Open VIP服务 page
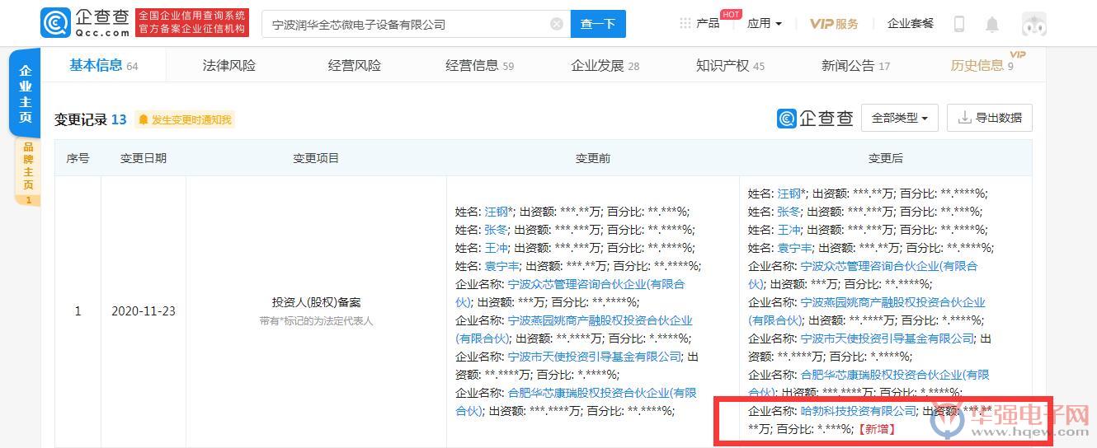1097x448 pixels. pos(834,23)
